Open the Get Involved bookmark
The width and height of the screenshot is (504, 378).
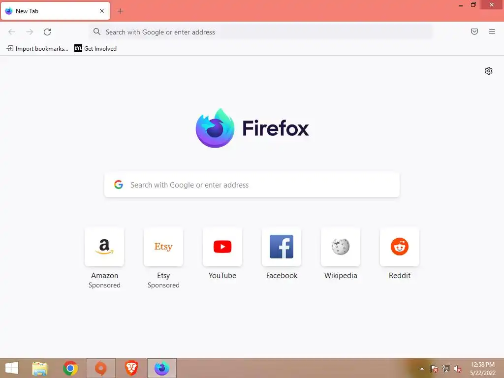click(95, 49)
